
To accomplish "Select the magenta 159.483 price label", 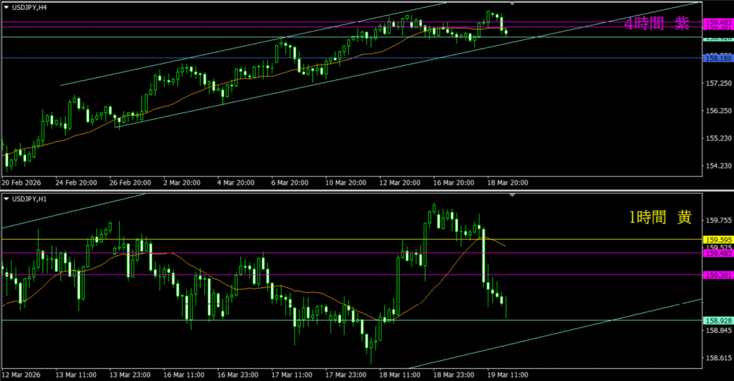I will (718, 254).
